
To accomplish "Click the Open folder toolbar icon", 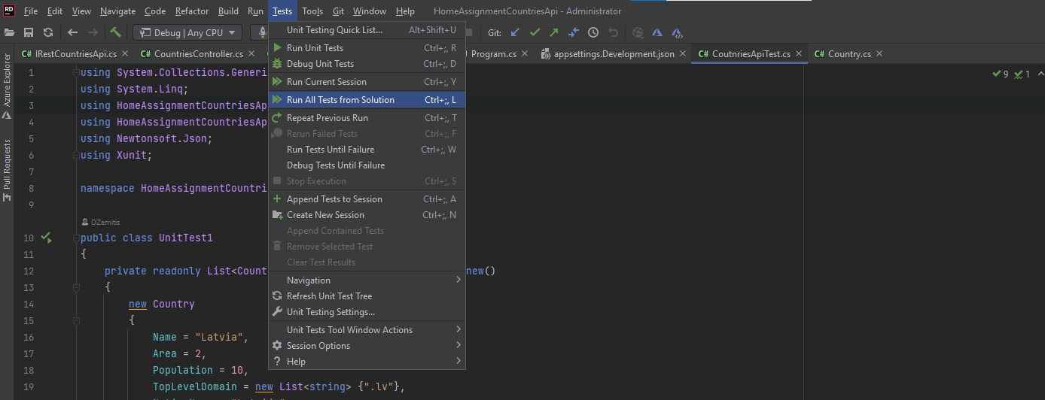I will coord(10,32).
